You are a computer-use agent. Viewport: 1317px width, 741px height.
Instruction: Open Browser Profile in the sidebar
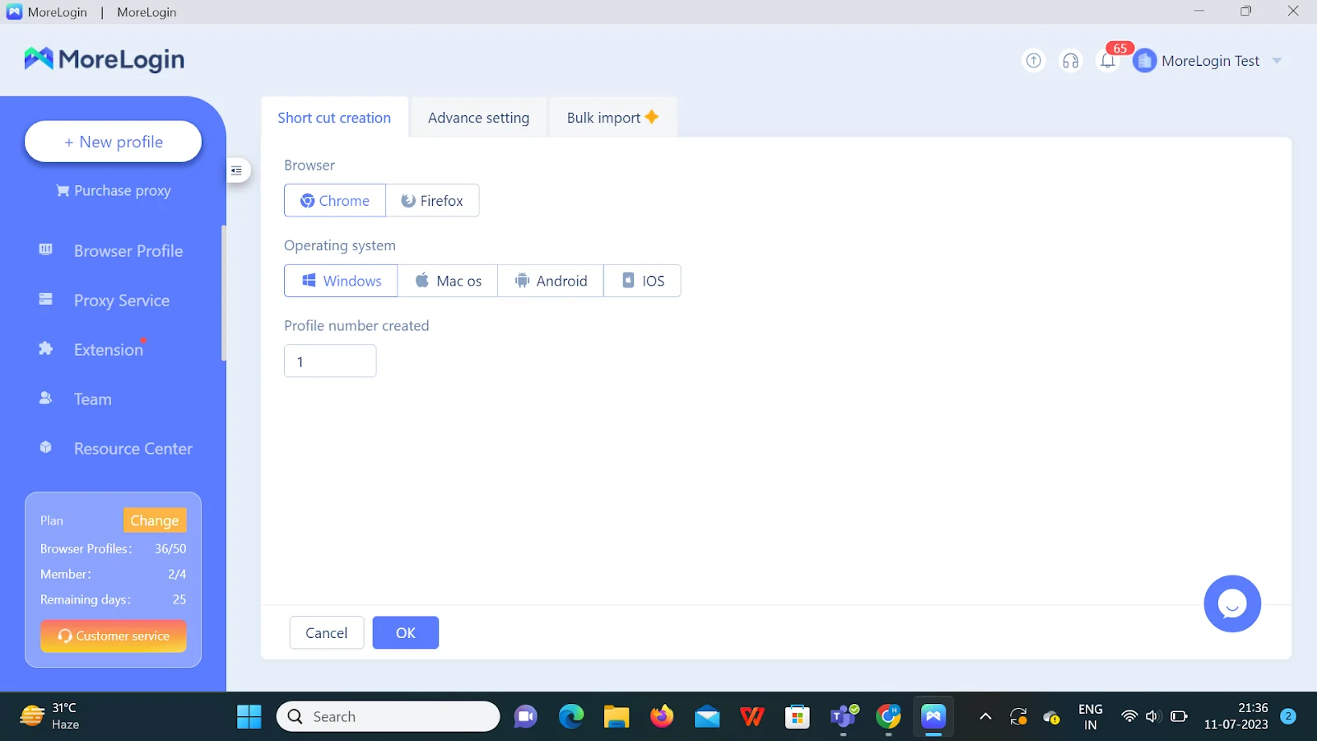pos(128,251)
